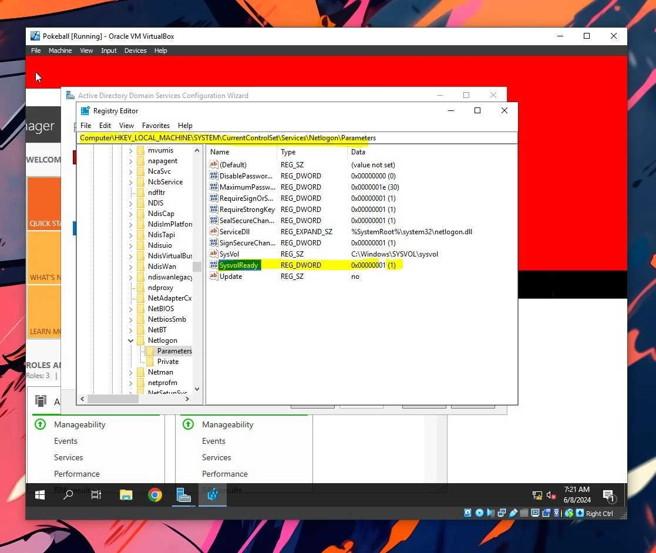
Task: Open the notification center icon
Action: pyautogui.click(x=609, y=495)
